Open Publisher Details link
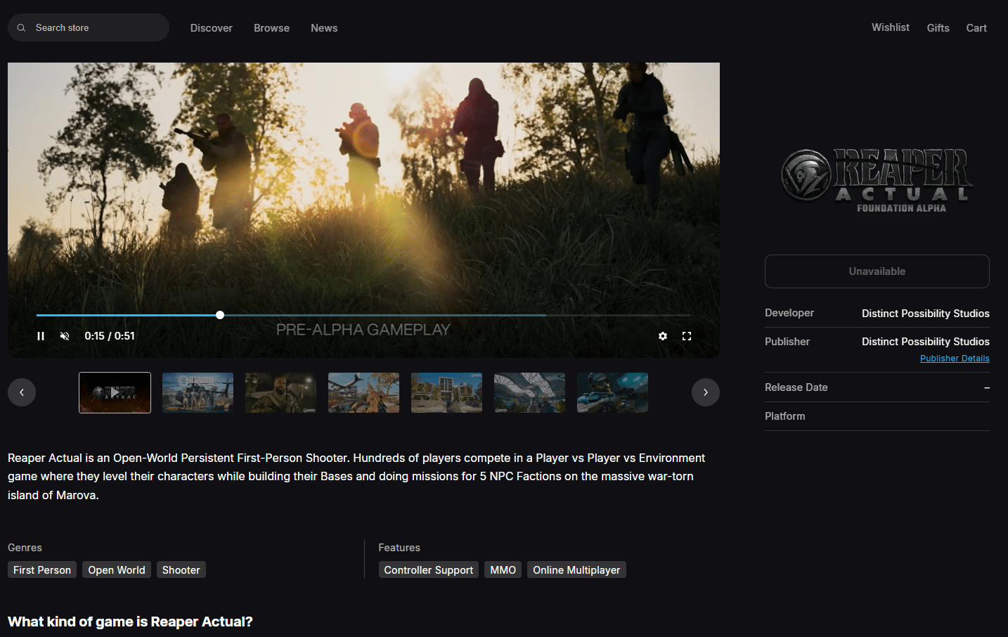Viewport: 1008px width, 637px height. tap(955, 359)
